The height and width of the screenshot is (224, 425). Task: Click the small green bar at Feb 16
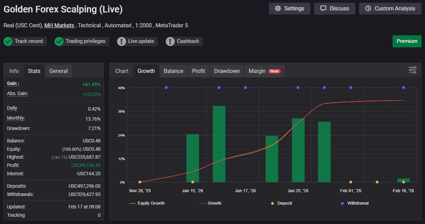(403, 180)
